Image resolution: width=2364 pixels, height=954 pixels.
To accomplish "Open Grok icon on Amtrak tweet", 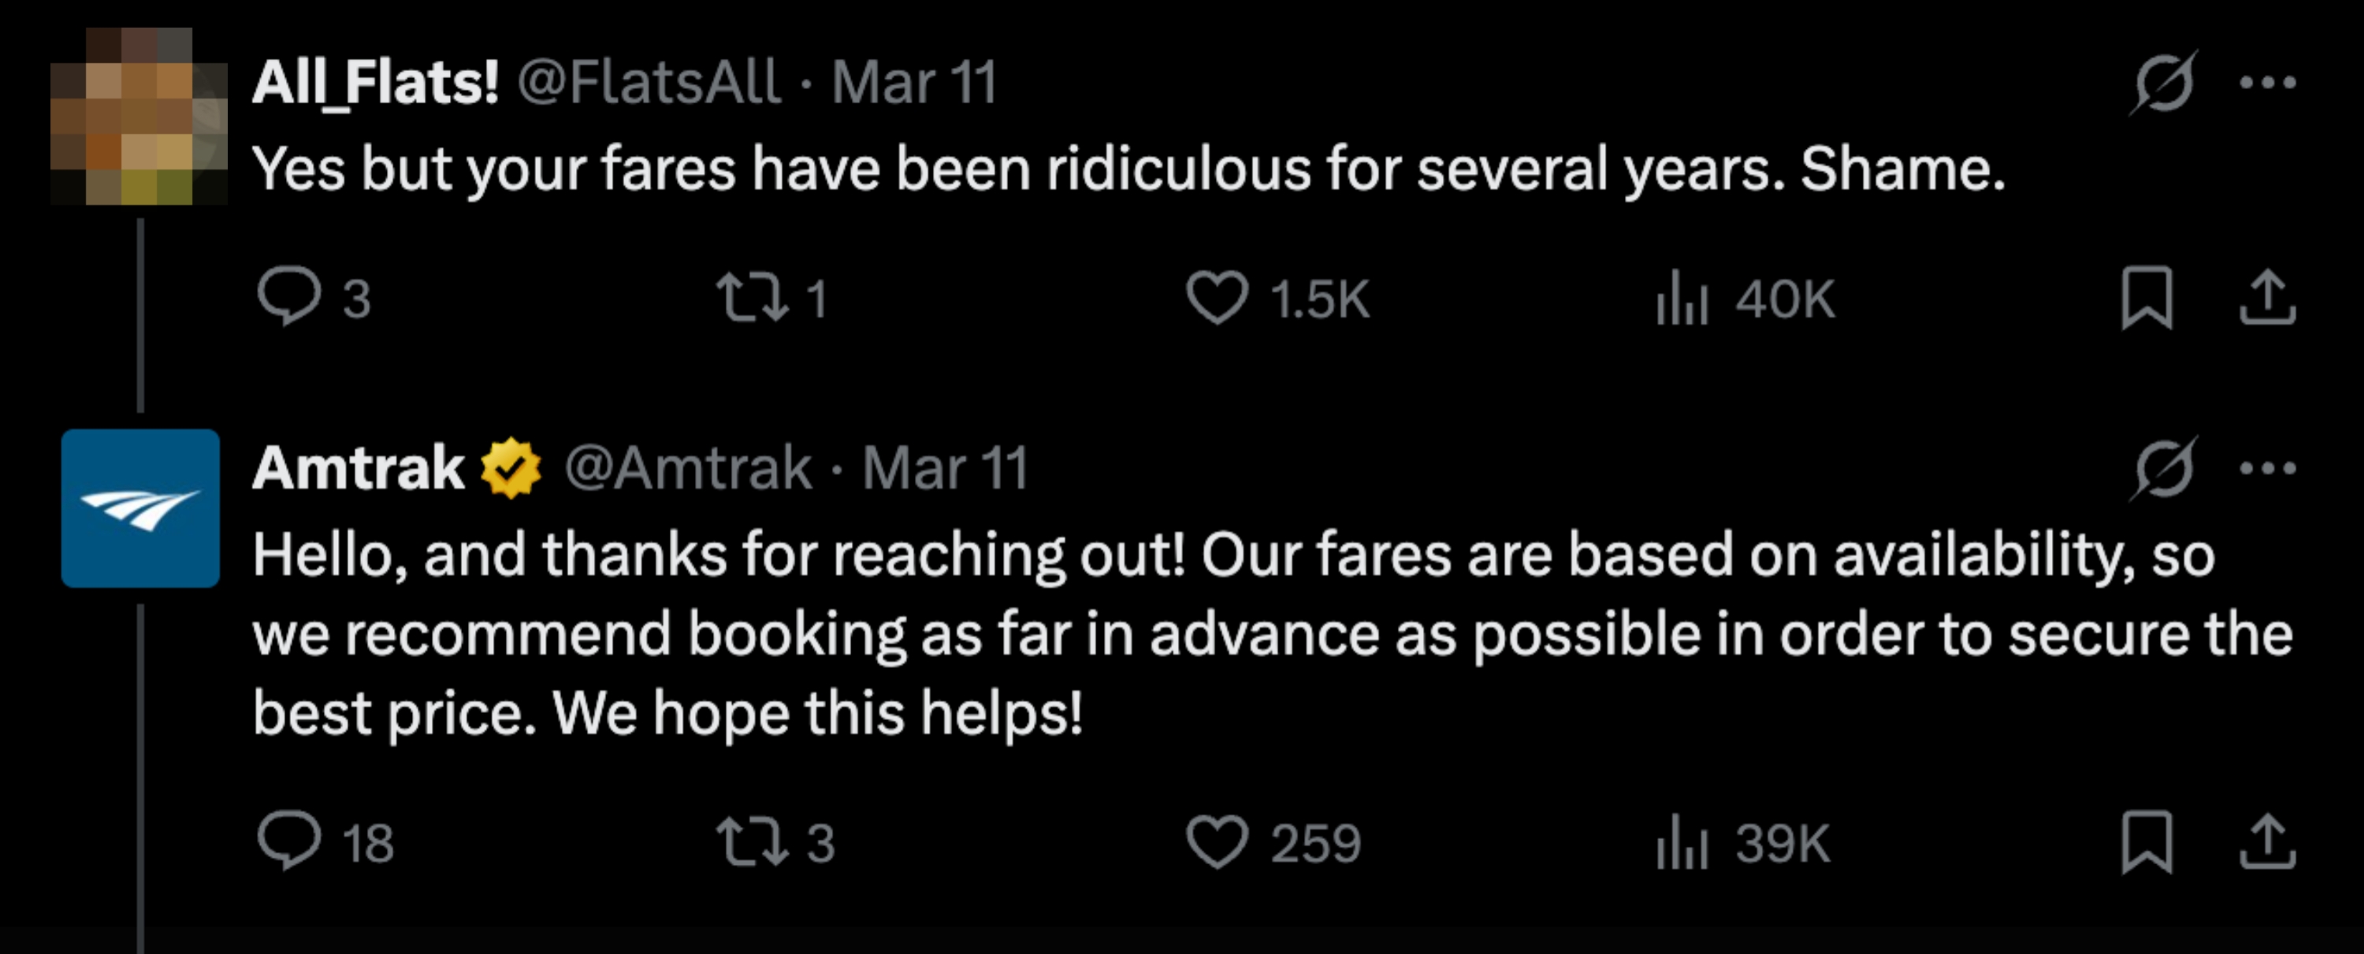I will 2164,468.
